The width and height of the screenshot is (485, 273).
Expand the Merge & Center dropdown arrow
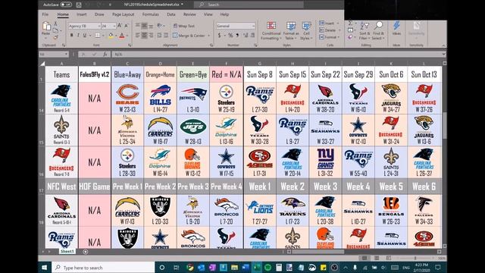click(x=209, y=36)
